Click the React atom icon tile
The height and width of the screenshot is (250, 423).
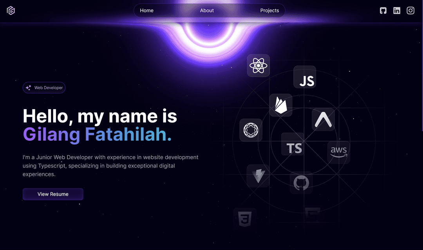tap(258, 65)
